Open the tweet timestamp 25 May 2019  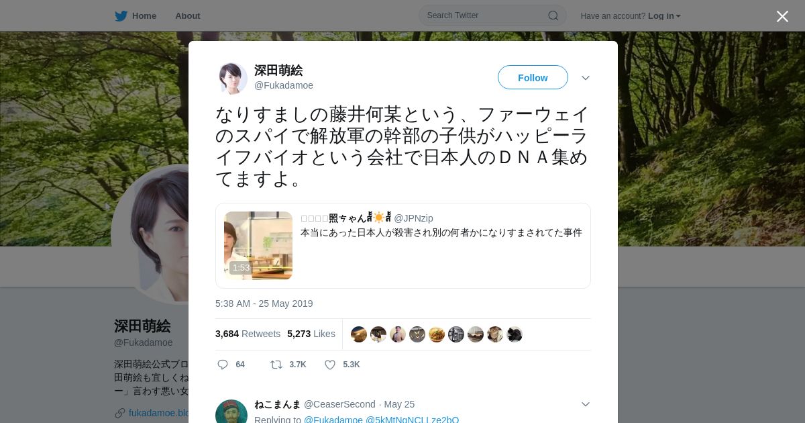point(264,303)
